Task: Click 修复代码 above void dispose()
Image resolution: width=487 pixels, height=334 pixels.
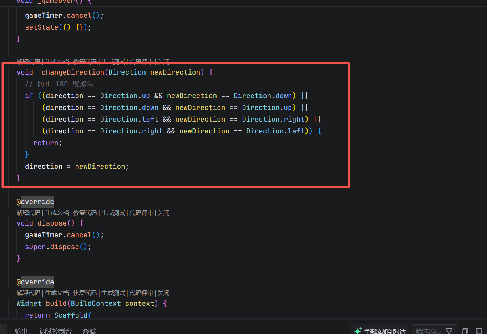Action: (x=85, y=213)
